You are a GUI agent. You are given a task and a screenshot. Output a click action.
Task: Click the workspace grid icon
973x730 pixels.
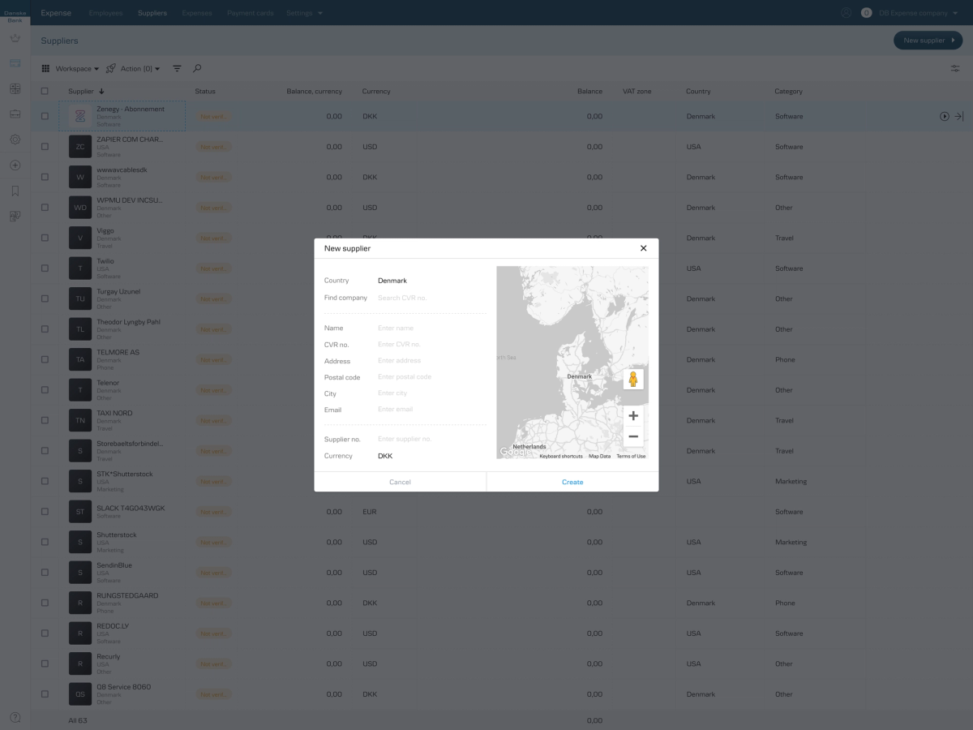click(45, 69)
